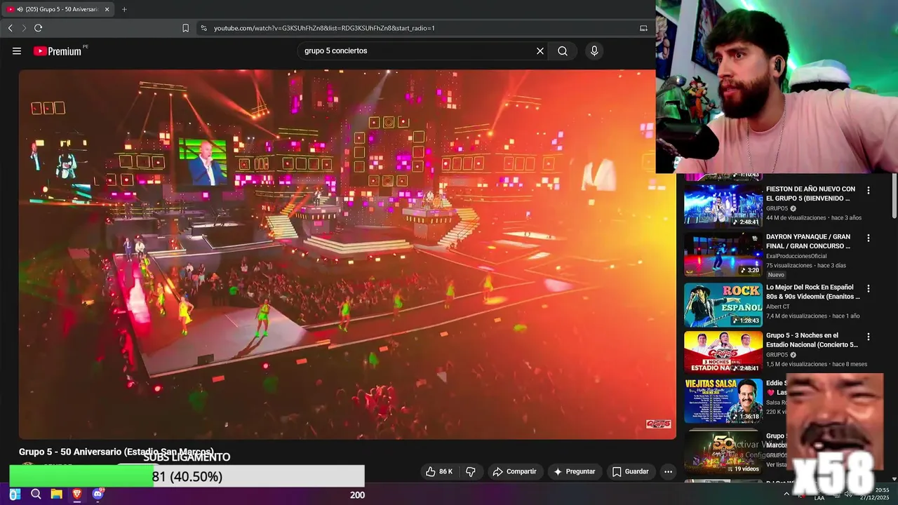The height and width of the screenshot is (505, 898).
Task: Open options menu for FIESTON DE AÑO NUEVO
Action: (x=869, y=190)
